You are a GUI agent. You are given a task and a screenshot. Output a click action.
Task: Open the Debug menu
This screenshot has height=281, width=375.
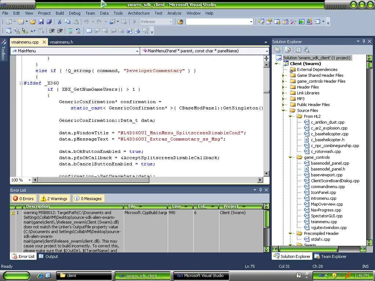[75, 13]
